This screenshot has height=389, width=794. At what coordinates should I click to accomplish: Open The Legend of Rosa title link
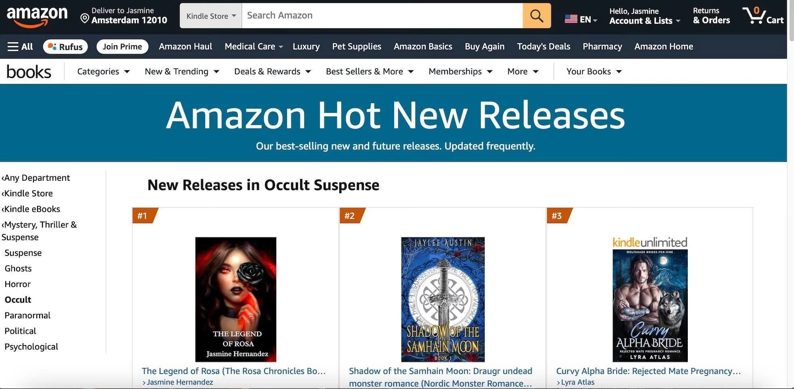[x=233, y=371]
